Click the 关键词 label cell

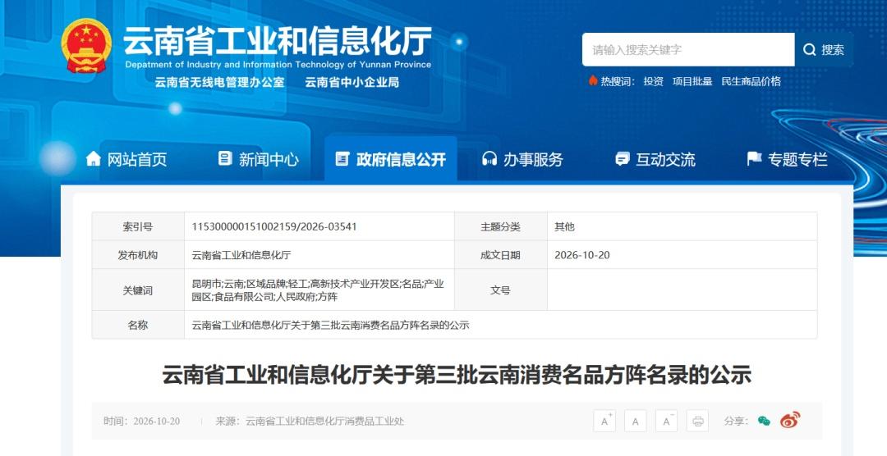138,290
